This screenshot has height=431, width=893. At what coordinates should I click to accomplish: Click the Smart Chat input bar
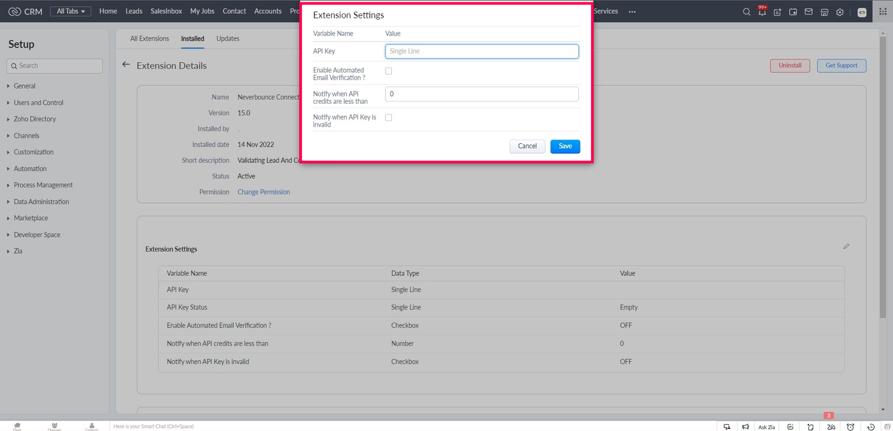click(x=412, y=427)
